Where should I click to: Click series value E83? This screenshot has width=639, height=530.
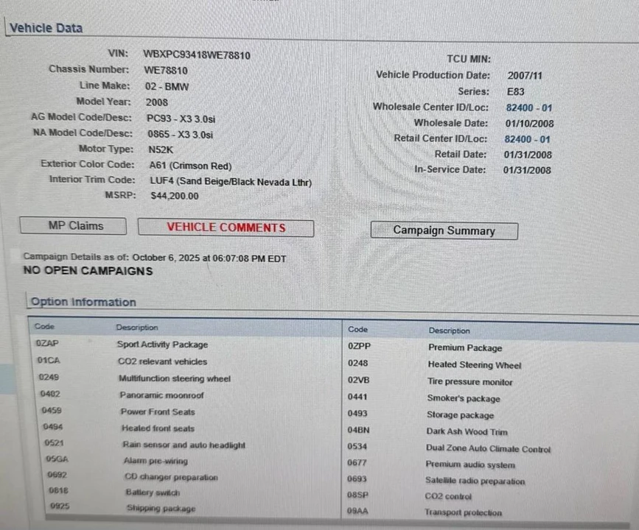point(515,91)
